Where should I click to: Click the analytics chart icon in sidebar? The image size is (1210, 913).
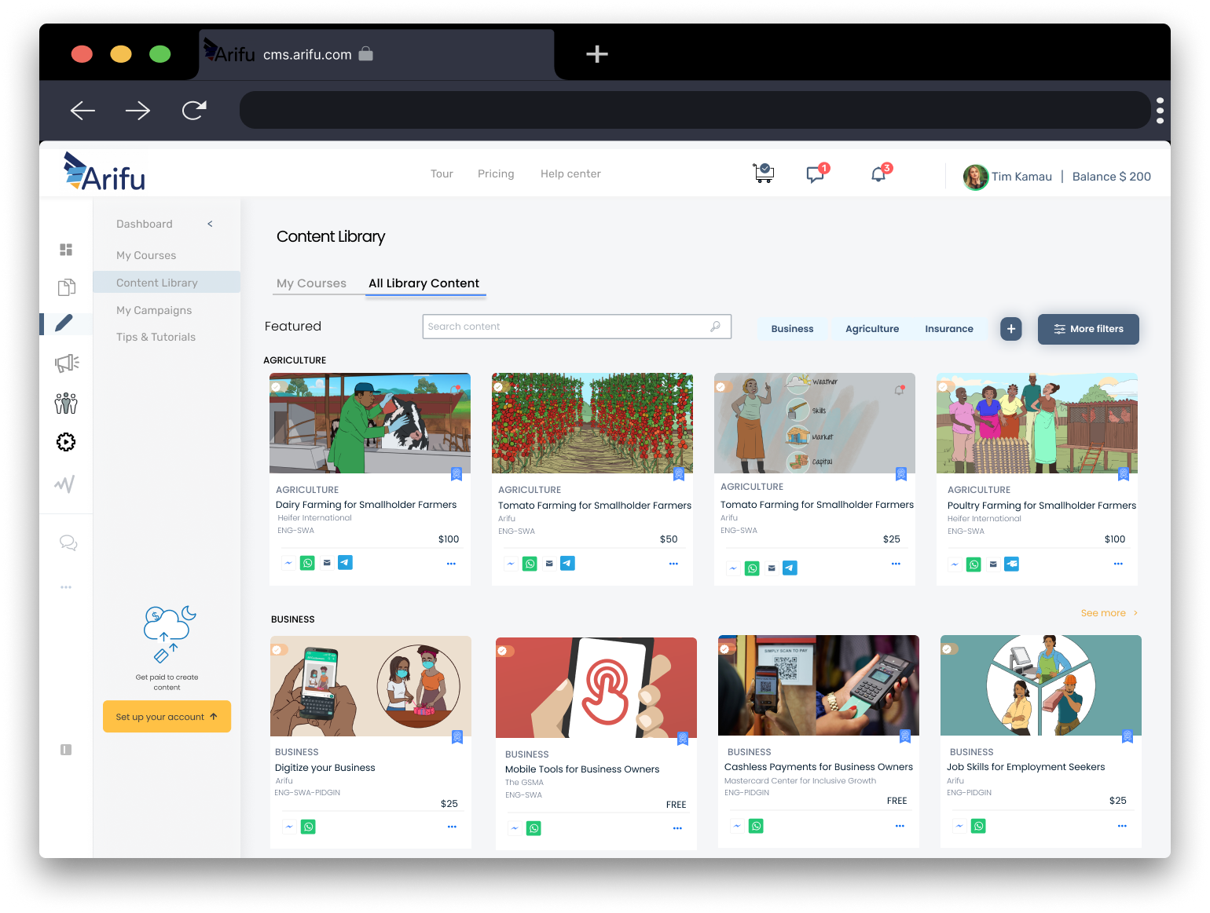click(x=65, y=484)
